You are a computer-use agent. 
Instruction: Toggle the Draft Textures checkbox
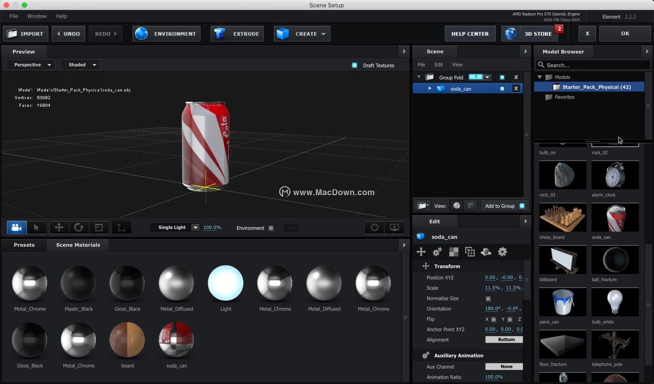pos(355,65)
